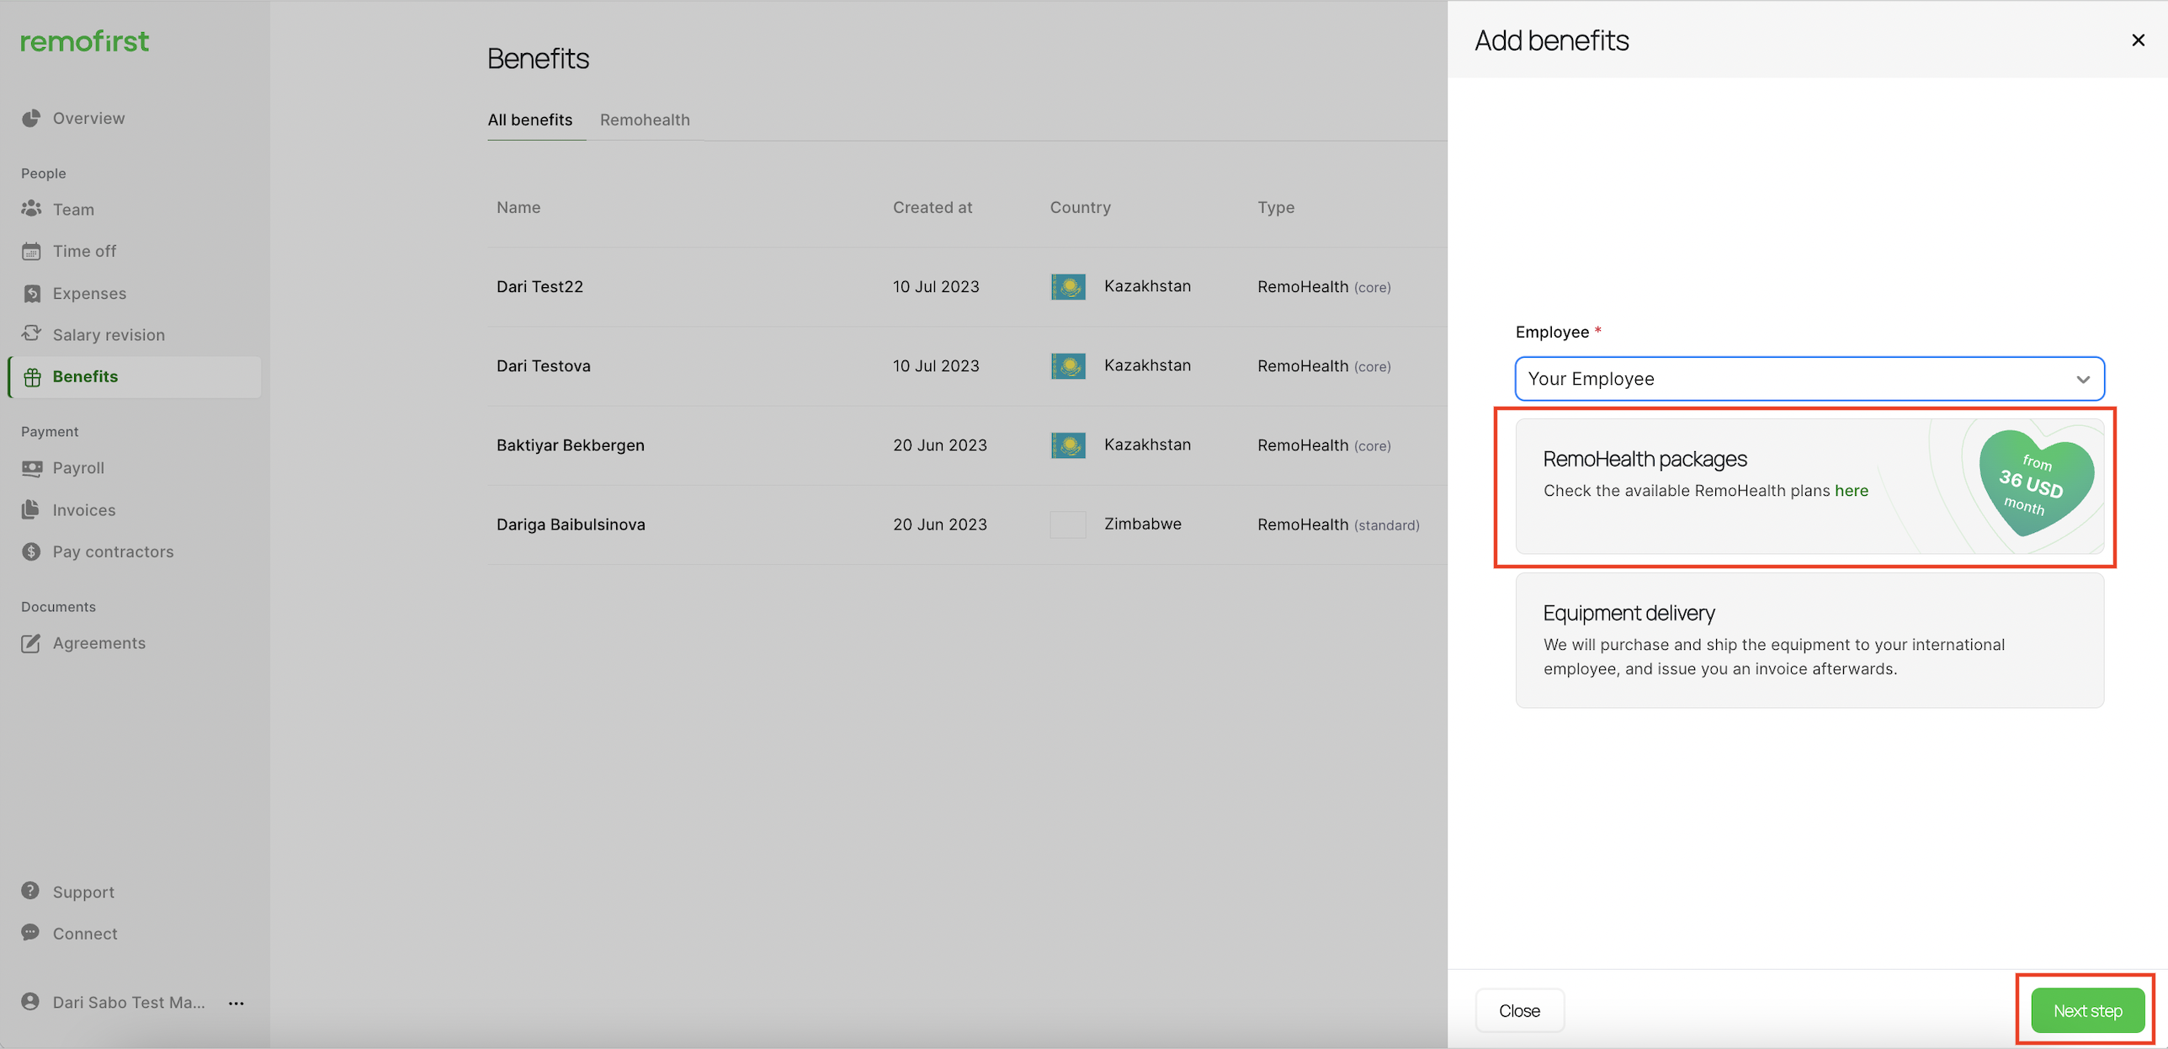
Task: Click the Name column header
Action: (518, 208)
